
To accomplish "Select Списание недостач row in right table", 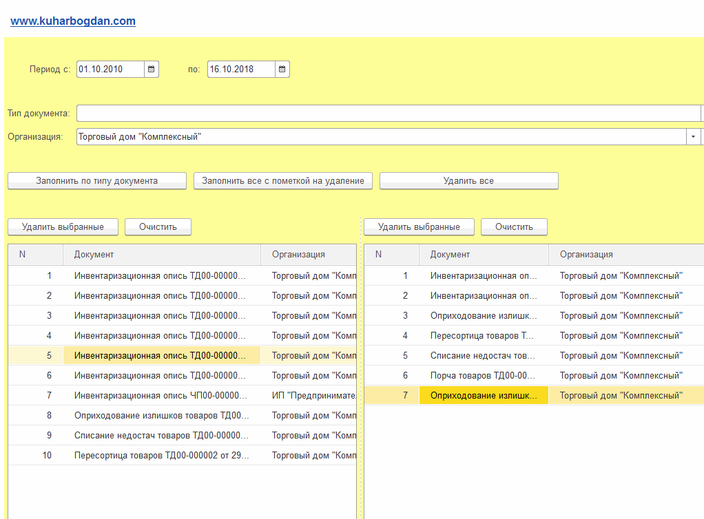I will tap(483, 356).
